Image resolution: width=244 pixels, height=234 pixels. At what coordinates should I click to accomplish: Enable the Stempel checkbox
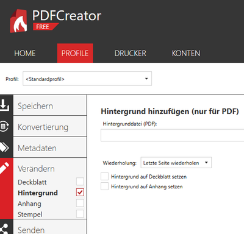80,214
